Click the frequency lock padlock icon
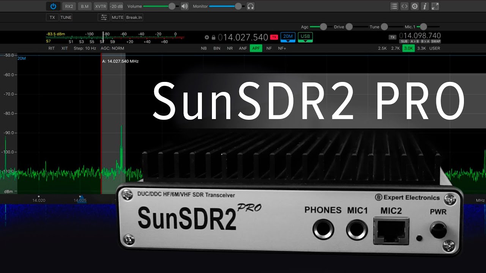Viewport: 486px width, 273px height. coord(213,38)
